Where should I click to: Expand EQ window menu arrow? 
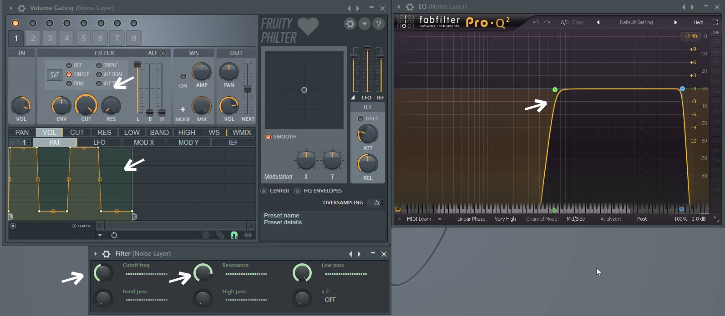(399, 7)
